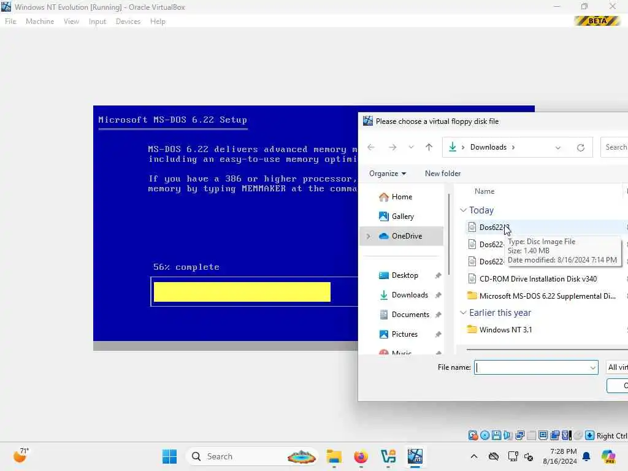Click the taskbar Search box
Image resolution: width=628 pixels, height=471 pixels.
(252, 456)
